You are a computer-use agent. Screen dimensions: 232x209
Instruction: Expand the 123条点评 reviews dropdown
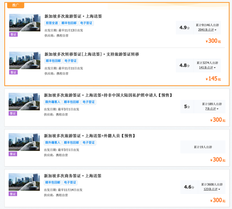pyautogui.click(x=212, y=189)
